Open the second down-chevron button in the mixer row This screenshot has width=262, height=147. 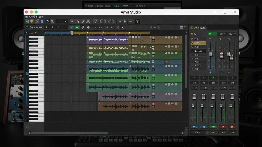click(x=204, y=78)
